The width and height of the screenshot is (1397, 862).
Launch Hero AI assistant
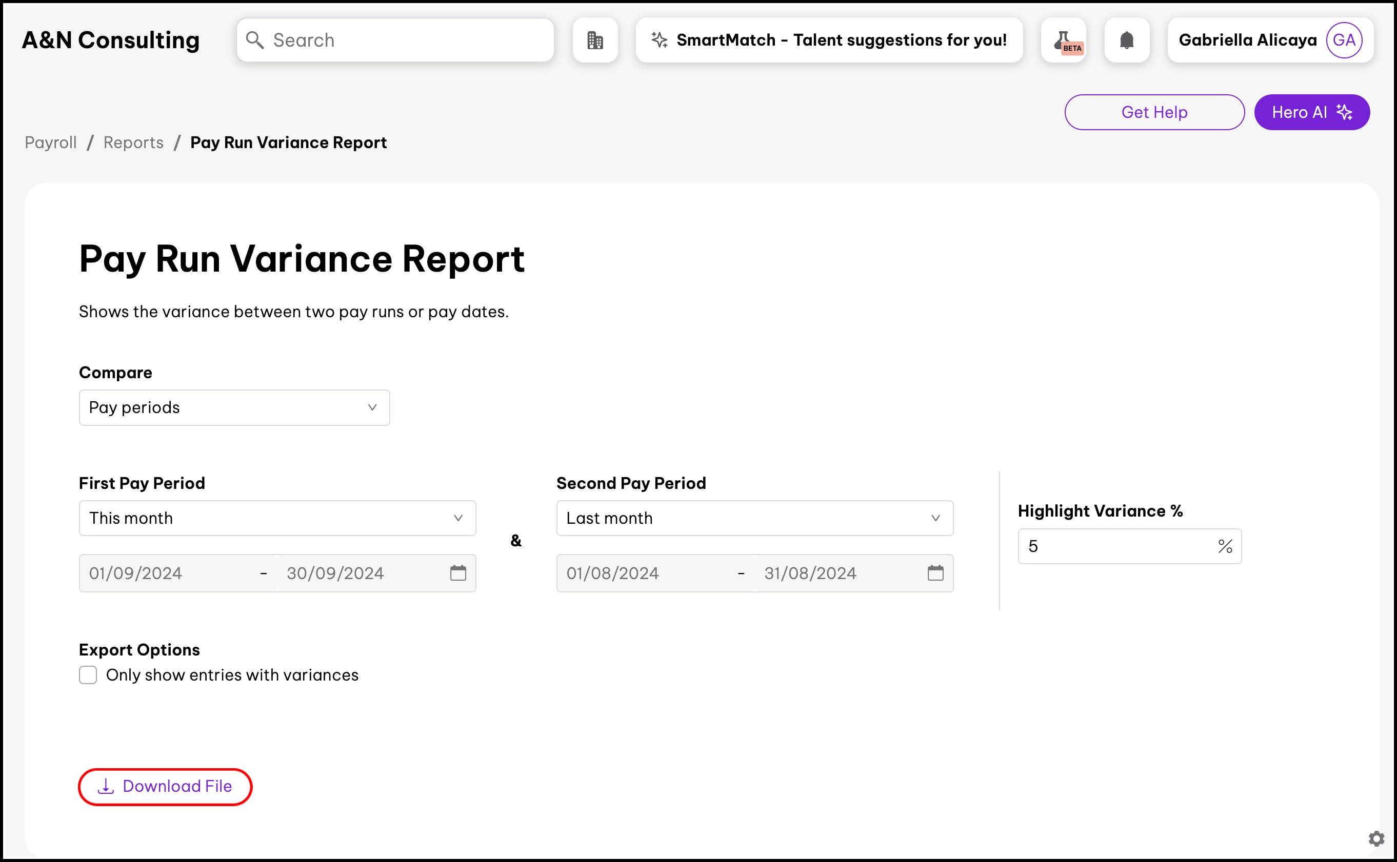[x=1311, y=112]
